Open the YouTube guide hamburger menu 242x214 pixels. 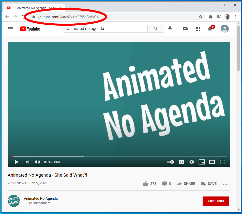(11, 29)
